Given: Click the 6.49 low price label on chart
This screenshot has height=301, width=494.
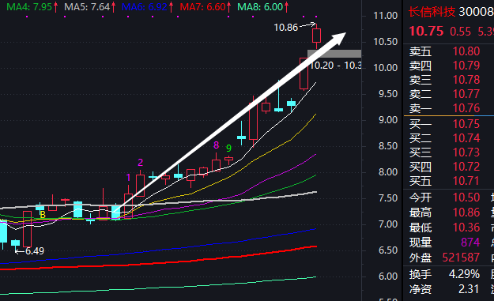Looking at the screenshot, I should pyautogui.click(x=35, y=251).
